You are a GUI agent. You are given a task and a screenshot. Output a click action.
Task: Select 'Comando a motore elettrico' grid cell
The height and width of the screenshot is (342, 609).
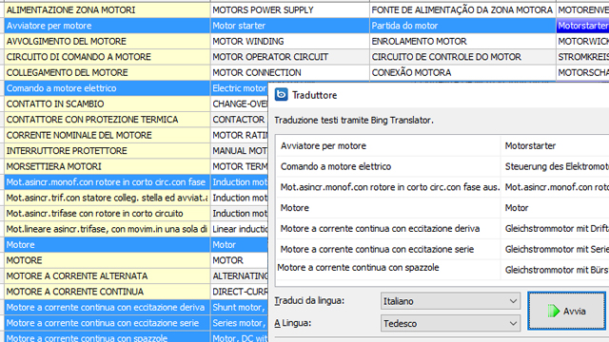pyautogui.click(x=108, y=88)
